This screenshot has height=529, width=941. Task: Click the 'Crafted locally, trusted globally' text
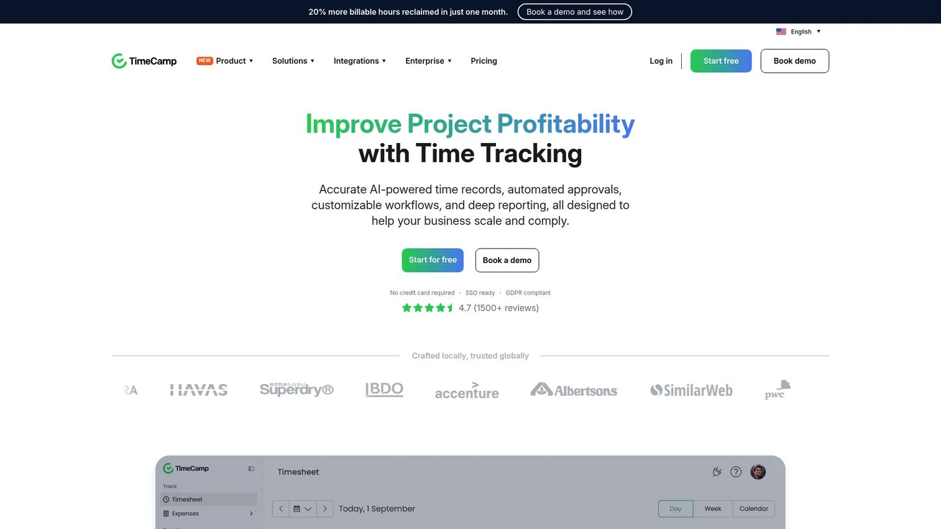tap(470, 356)
